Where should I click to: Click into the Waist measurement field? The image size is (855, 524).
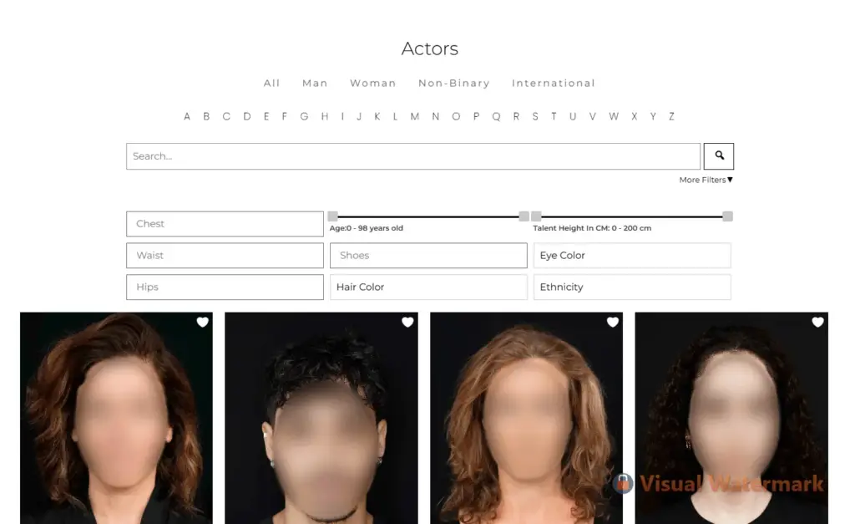[225, 256]
